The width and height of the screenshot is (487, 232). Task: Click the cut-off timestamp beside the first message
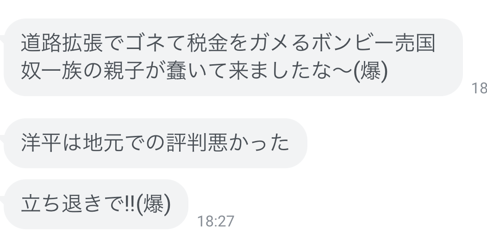(479, 88)
